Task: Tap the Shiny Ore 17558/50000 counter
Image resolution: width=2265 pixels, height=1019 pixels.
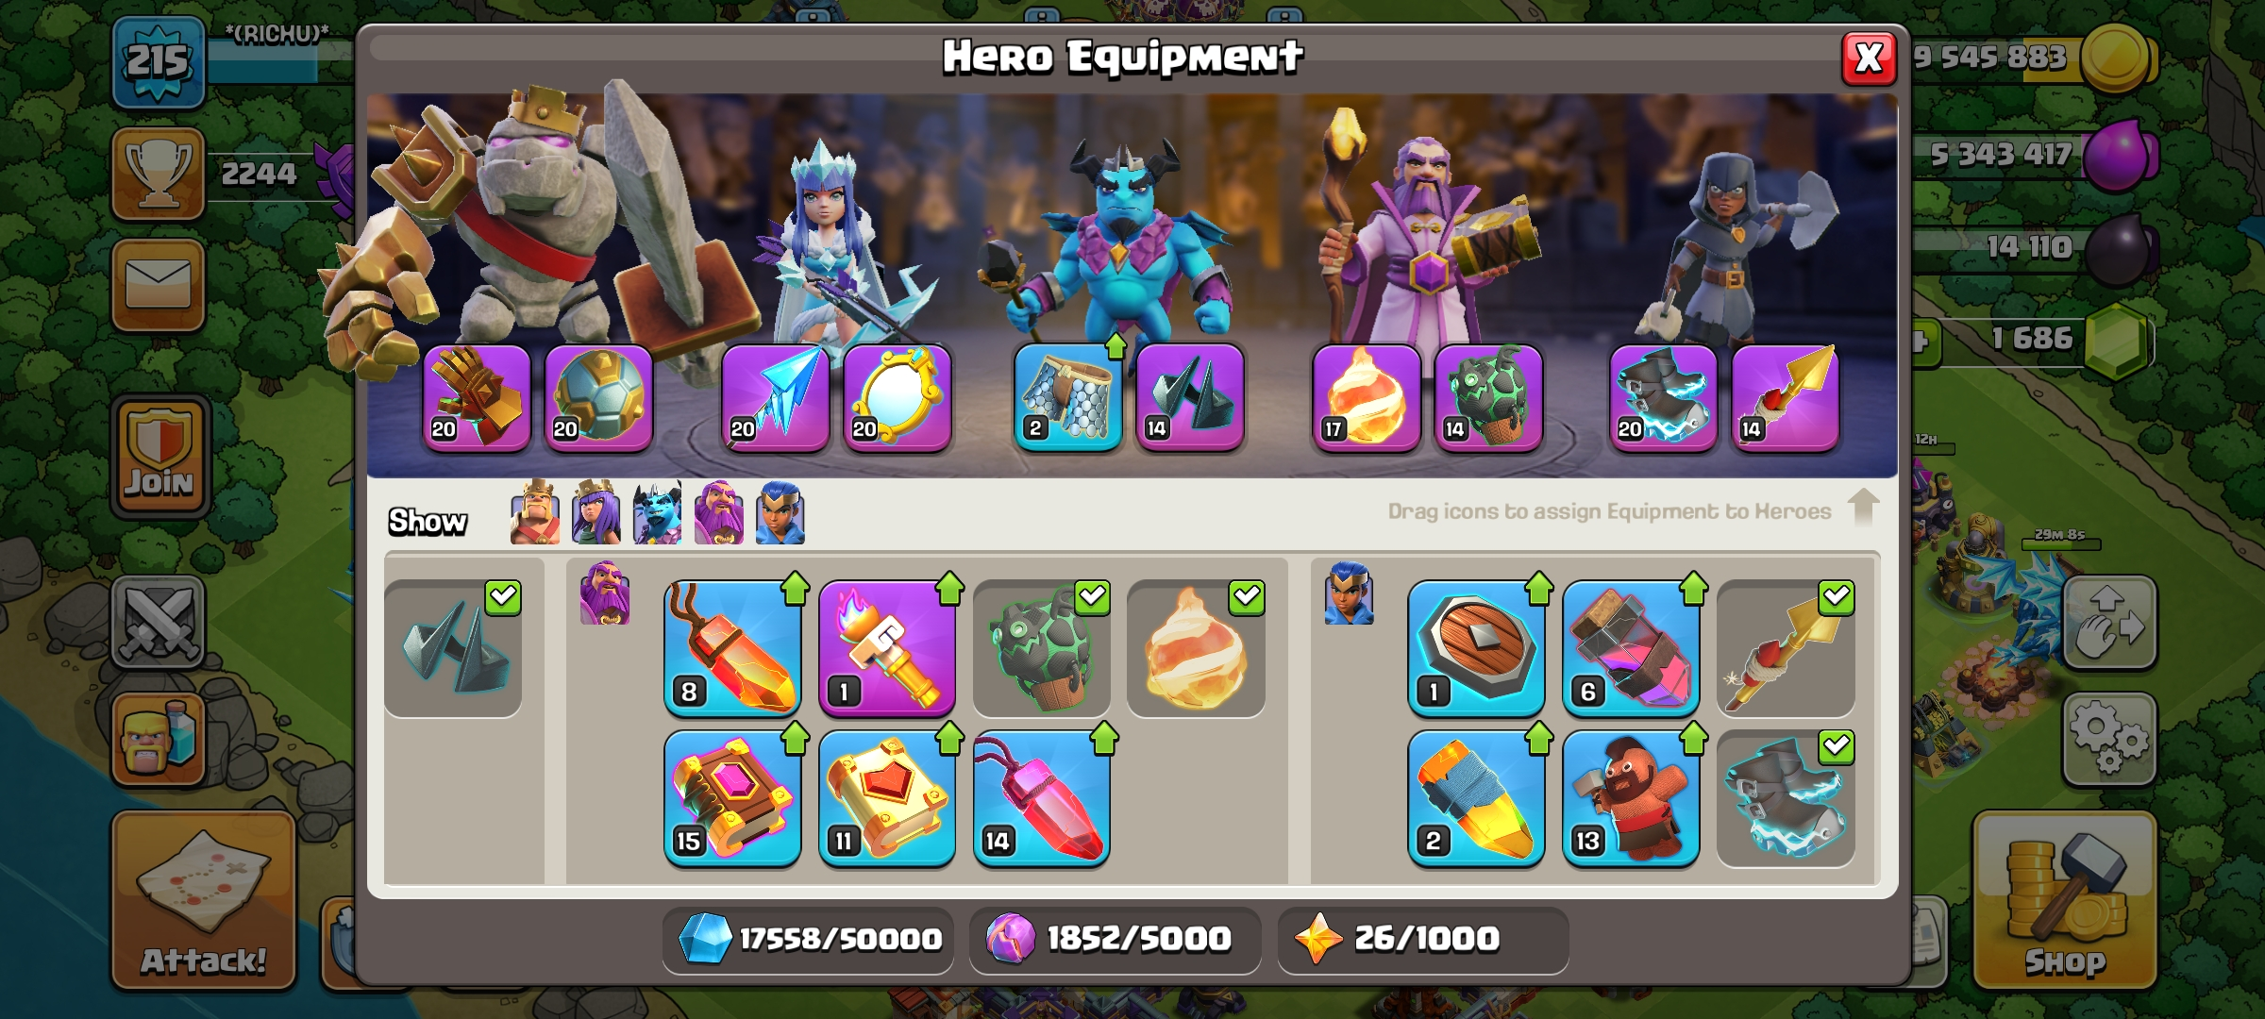Action: click(808, 939)
